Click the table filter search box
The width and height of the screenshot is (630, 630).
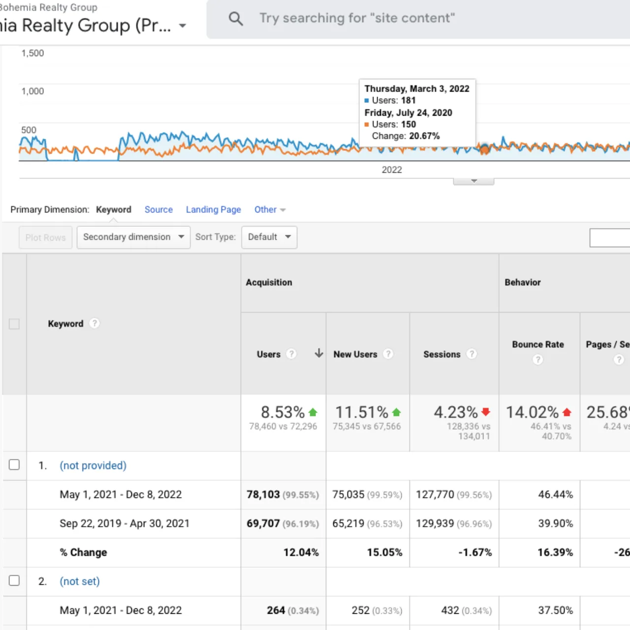(610, 238)
